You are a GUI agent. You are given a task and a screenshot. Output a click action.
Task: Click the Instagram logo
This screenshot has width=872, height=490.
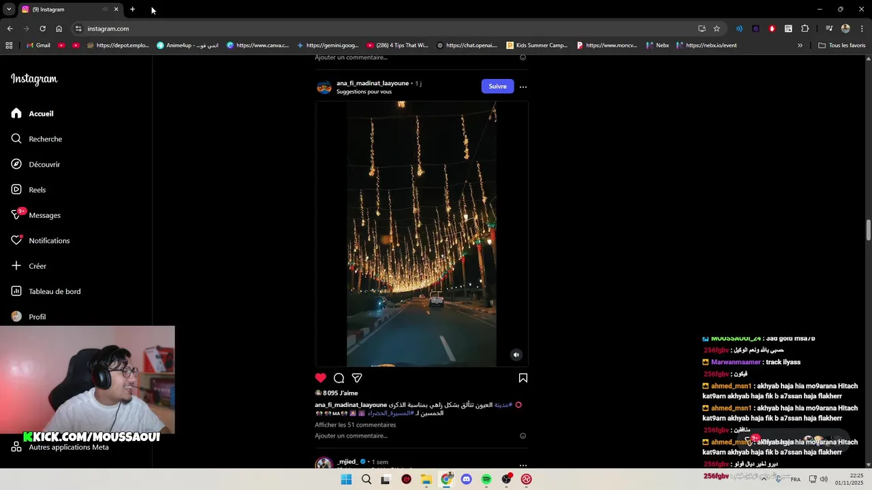(34, 79)
